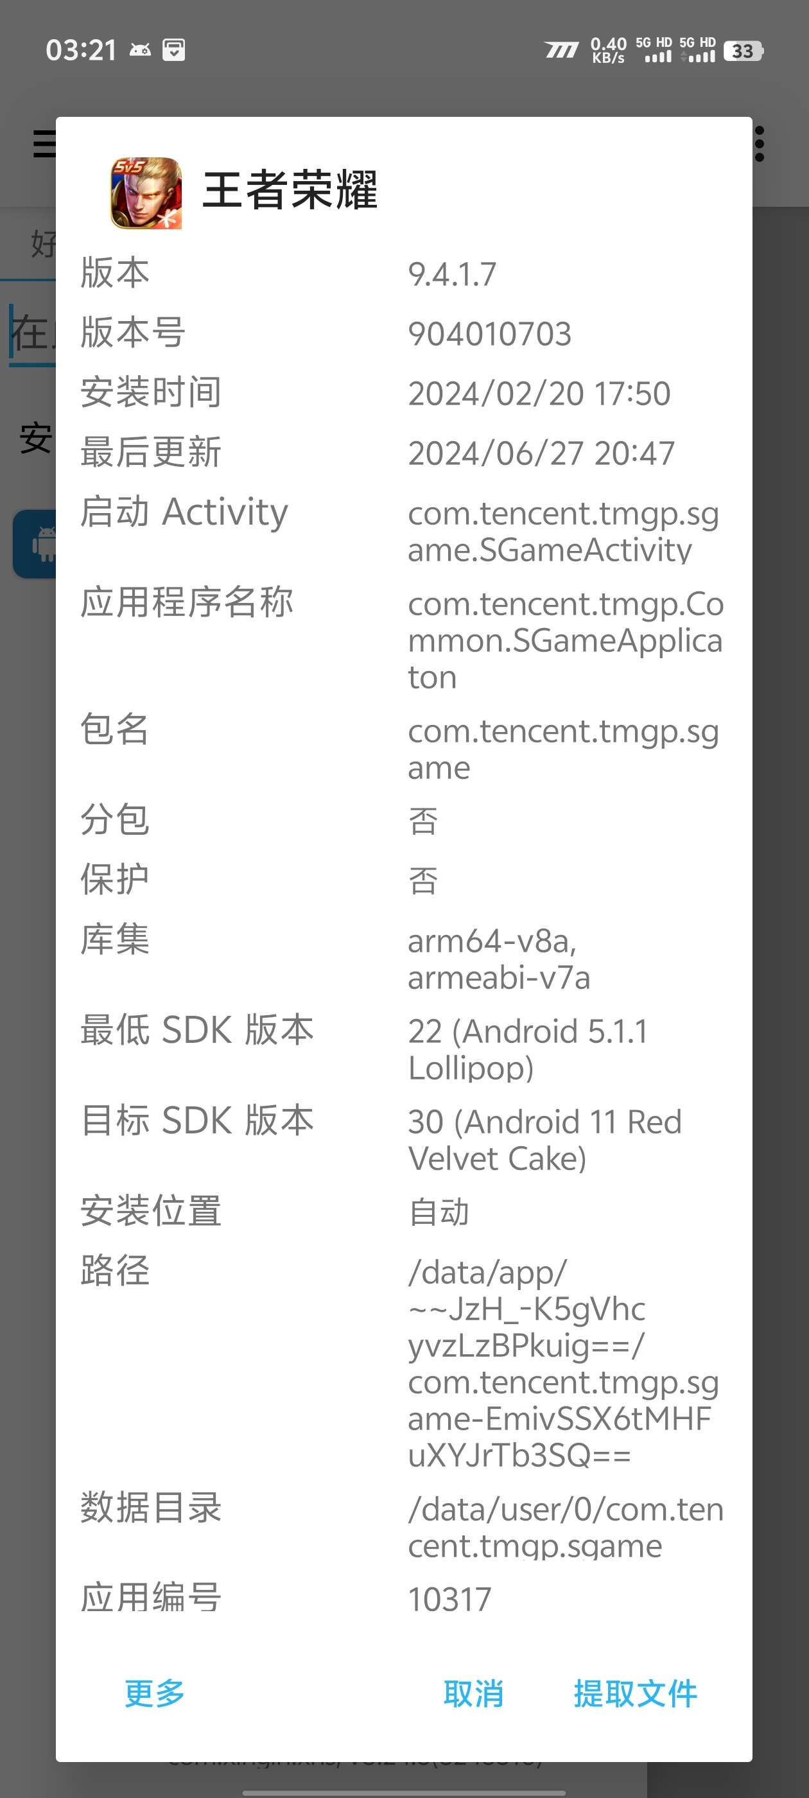809x1798 pixels.
Task: Tap the 王者荣耀 app icon
Action: [x=146, y=193]
